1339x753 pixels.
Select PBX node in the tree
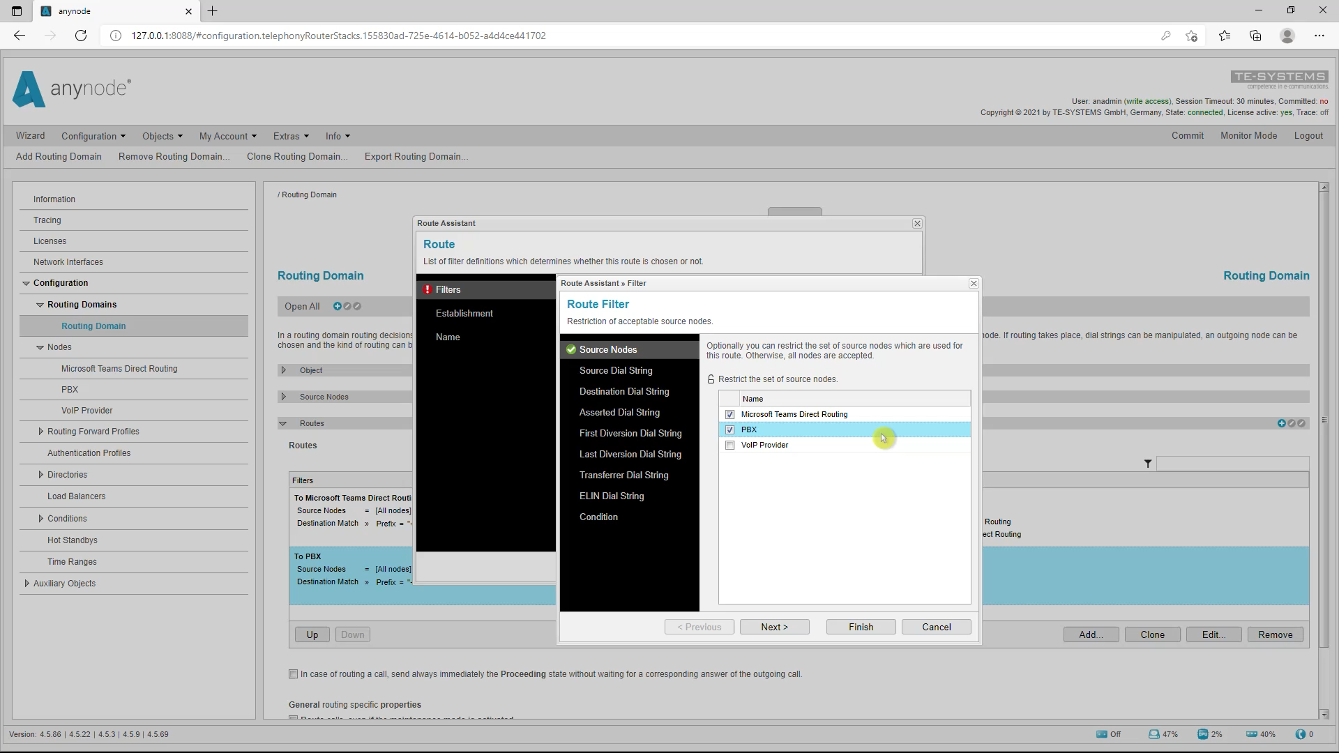click(70, 390)
